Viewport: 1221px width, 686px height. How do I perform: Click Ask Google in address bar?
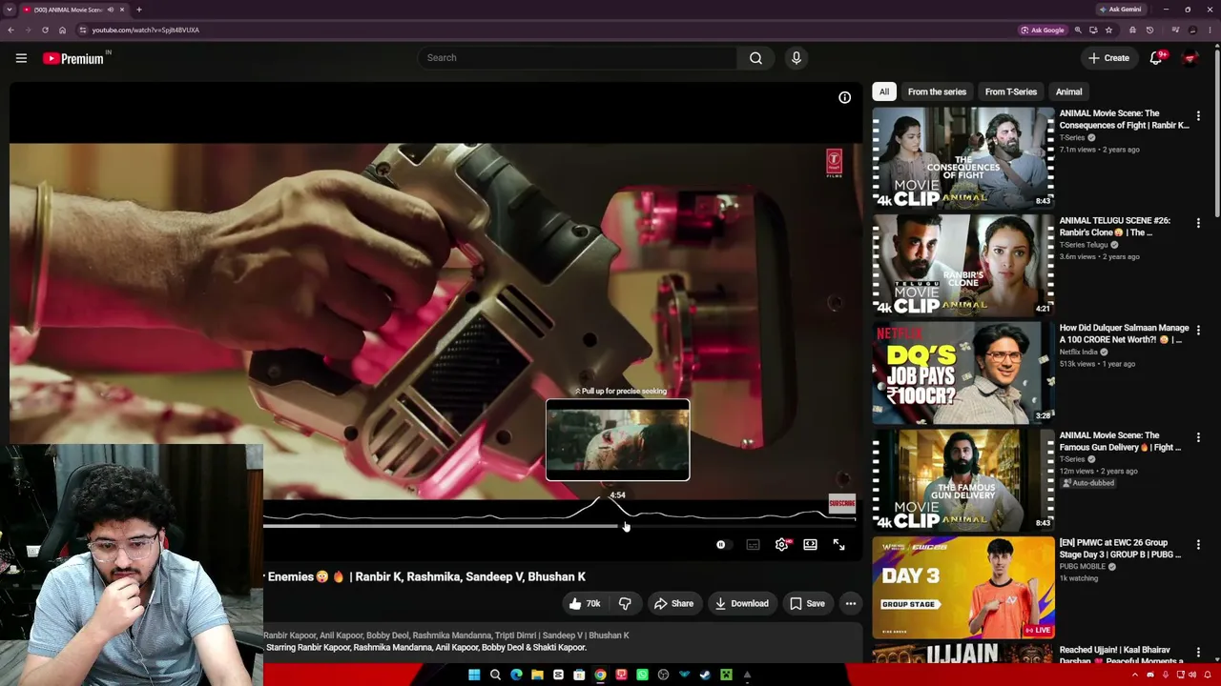coord(1042,30)
